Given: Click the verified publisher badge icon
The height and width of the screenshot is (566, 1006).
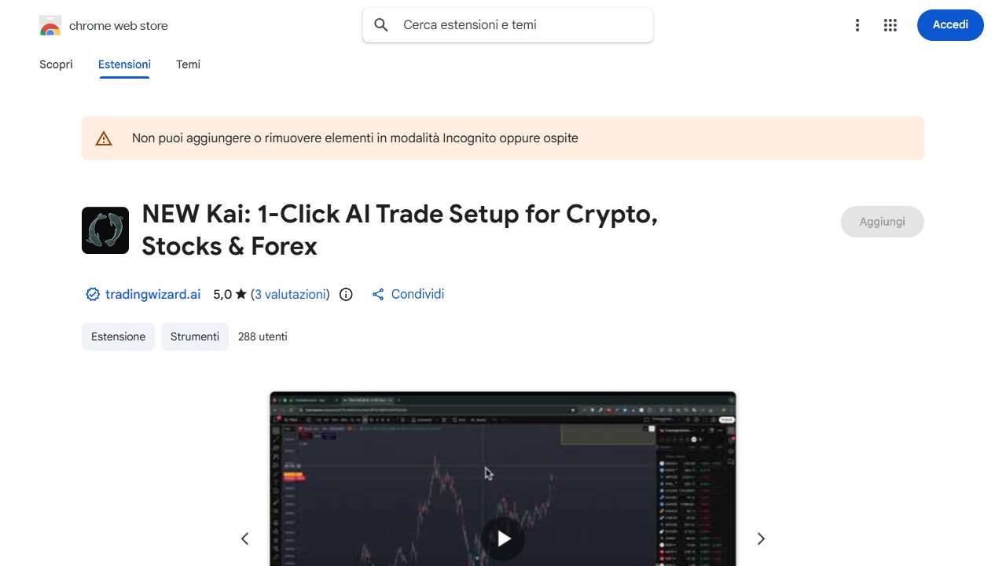Looking at the screenshot, I should [x=93, y=295].
